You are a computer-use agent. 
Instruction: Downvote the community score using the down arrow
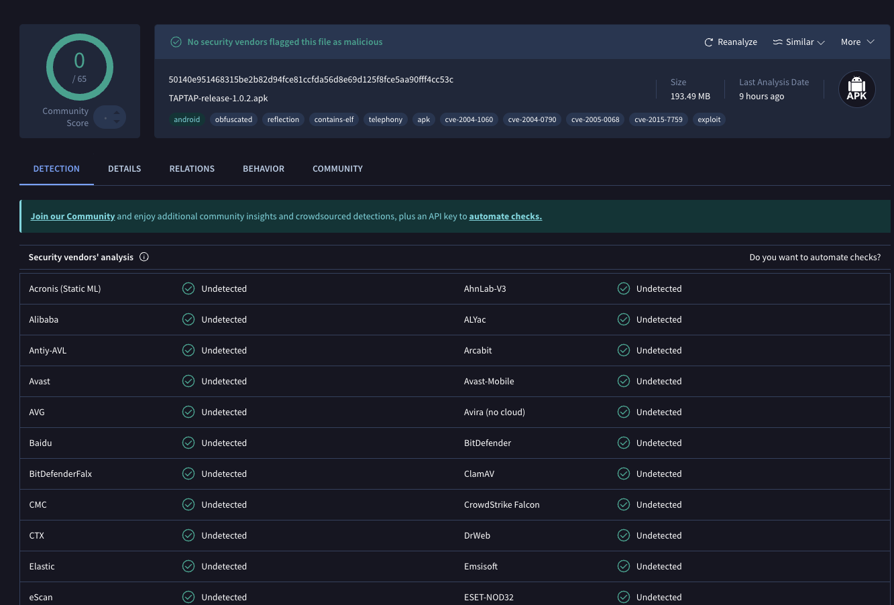[x=117, y=121]
